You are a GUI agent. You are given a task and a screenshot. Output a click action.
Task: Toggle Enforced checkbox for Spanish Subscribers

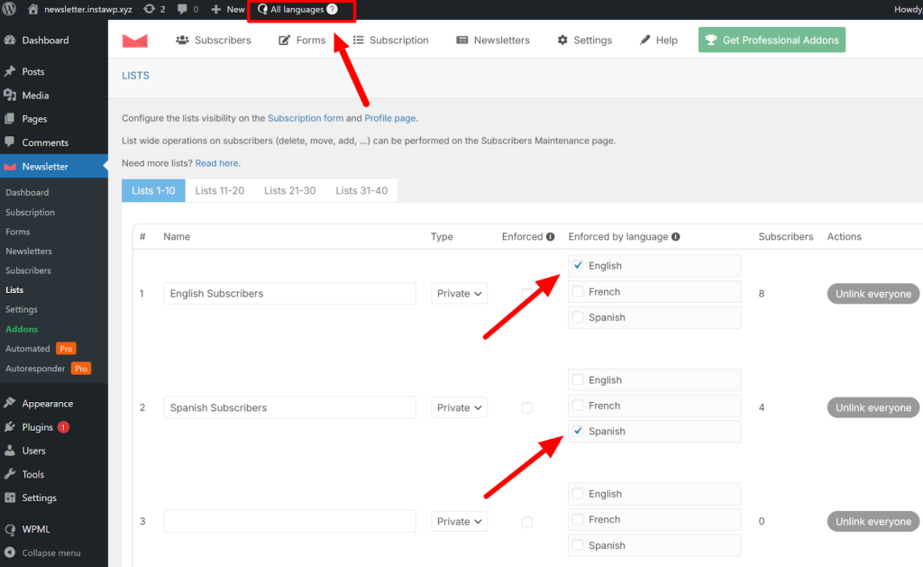526,407
